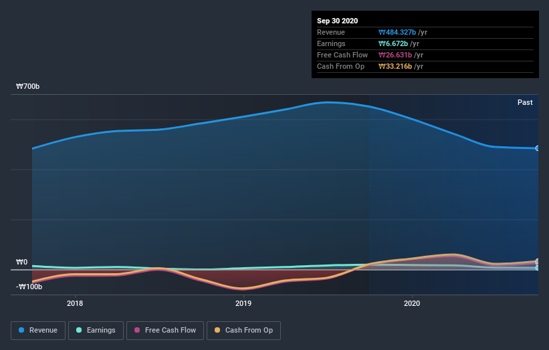Click the Cash From Op endpoint marker
Image resolution: width=549 pixels, height=350 pixels.
click(537, 261)
